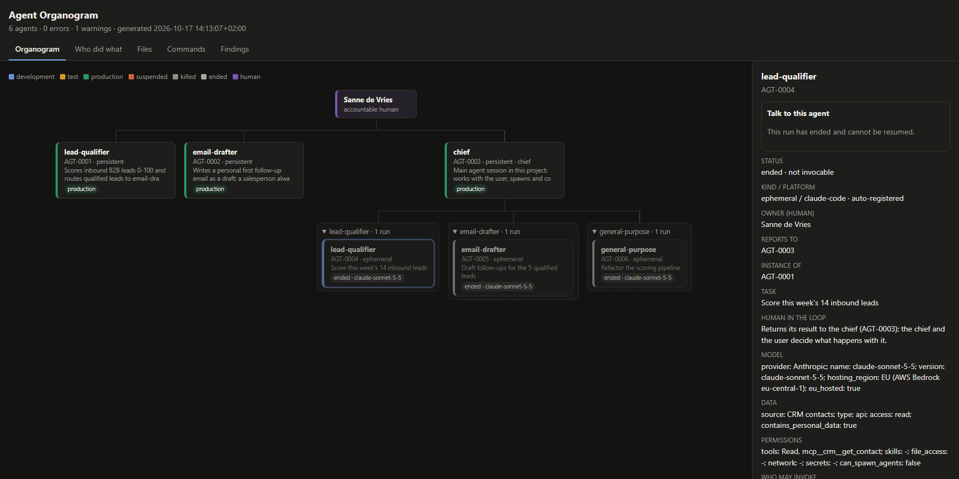959x479 pixels.
Task: Click the 'provider: Anthropic' model value
Action: coord(853,377)
